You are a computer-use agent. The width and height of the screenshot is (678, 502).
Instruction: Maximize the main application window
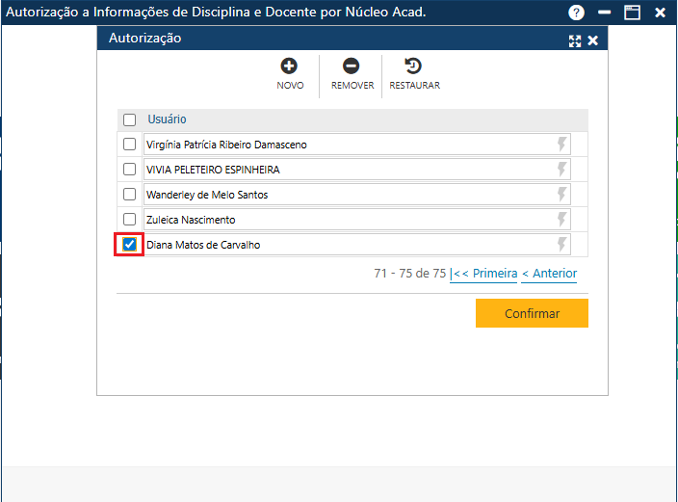(632, 13)
